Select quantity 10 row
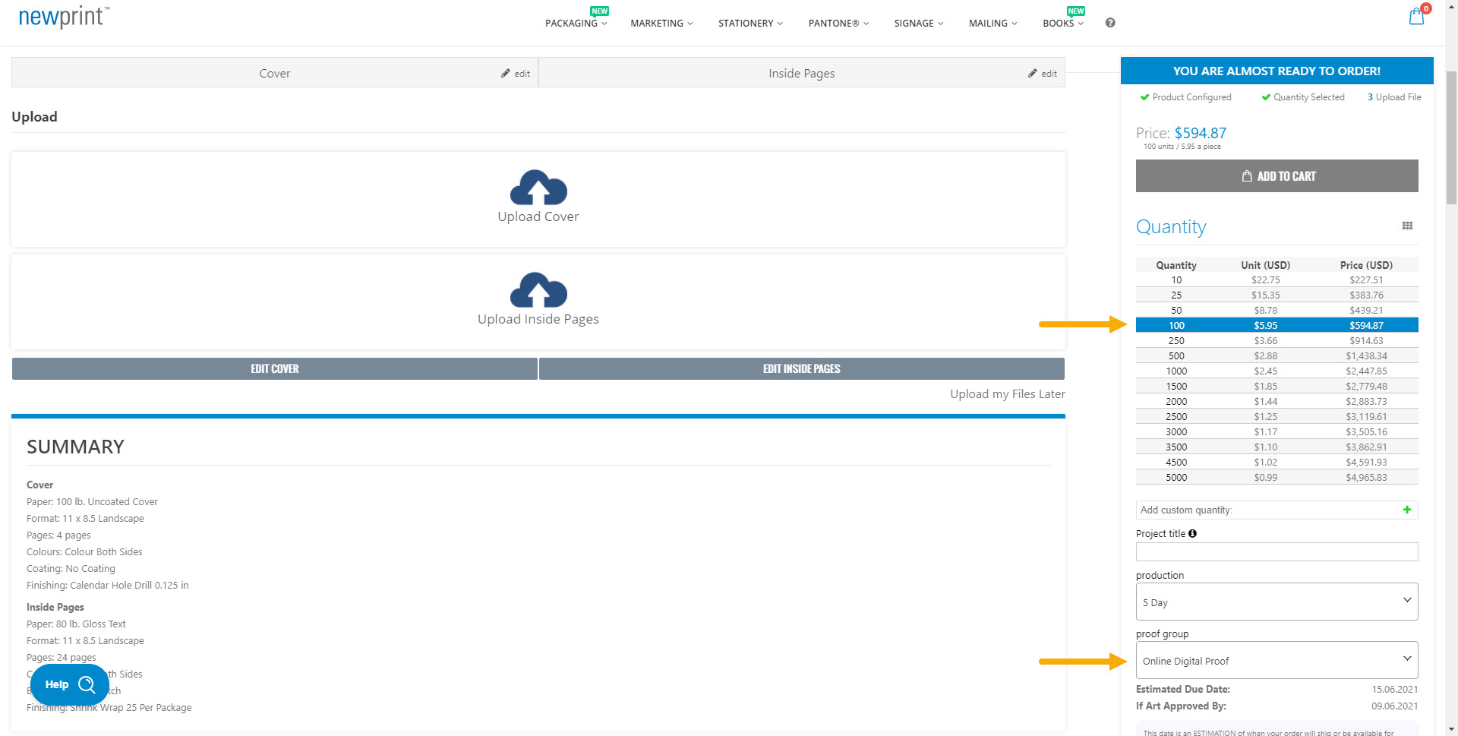The width and height of the screenshot is (1458, 736). [1277, 280]
